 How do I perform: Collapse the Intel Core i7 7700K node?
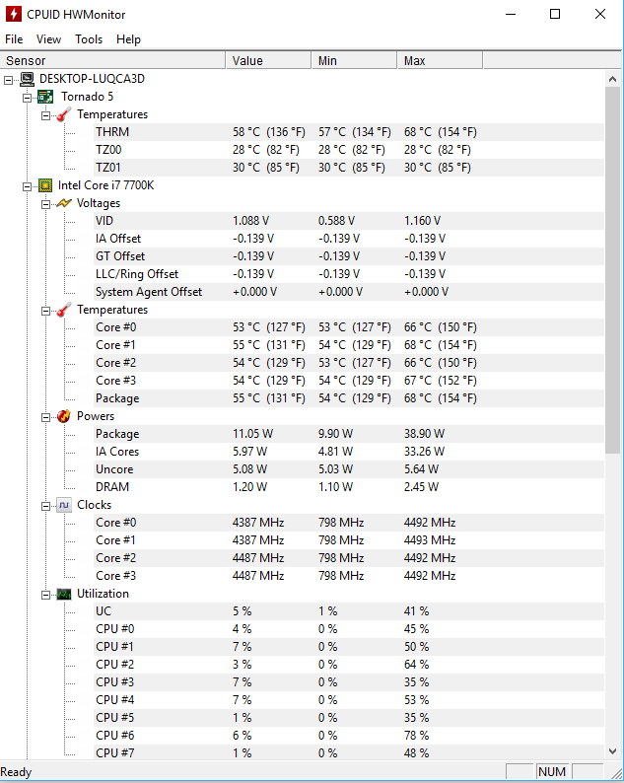point(27,186)
